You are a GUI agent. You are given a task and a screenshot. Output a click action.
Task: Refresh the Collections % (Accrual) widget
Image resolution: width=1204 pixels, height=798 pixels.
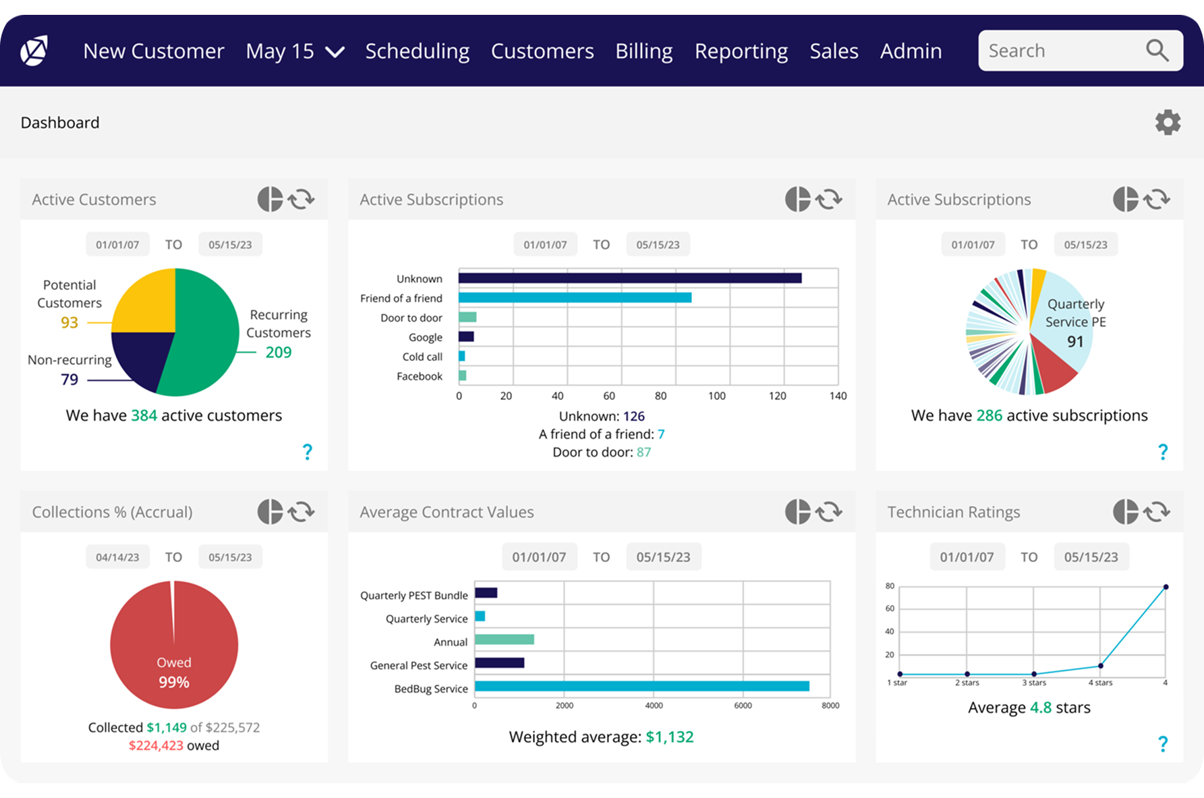click(302, 512)
